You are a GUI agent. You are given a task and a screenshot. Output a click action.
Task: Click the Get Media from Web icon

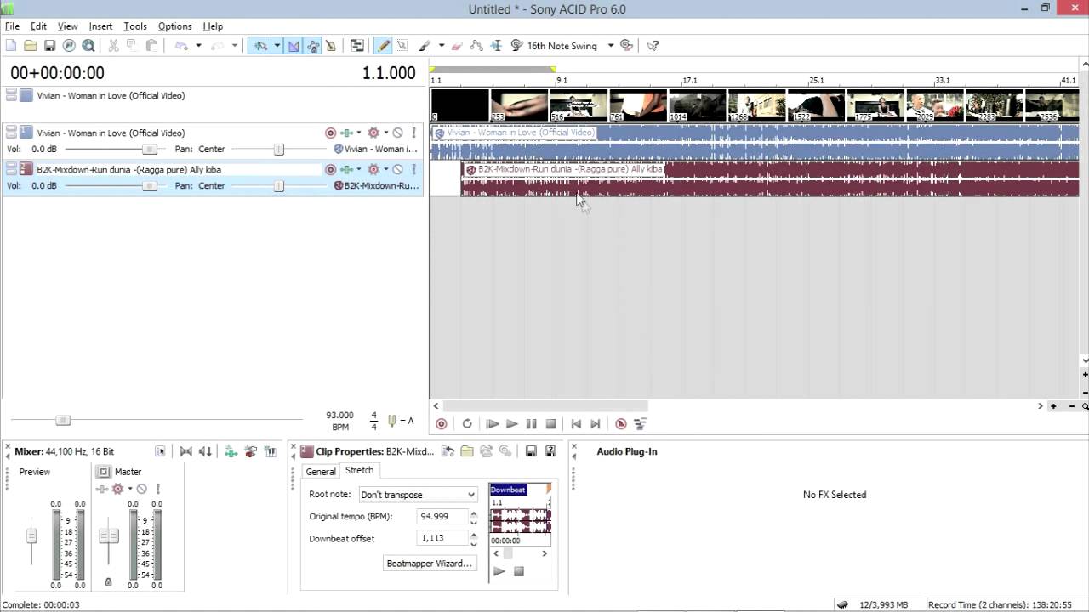(x=88, y=46)
